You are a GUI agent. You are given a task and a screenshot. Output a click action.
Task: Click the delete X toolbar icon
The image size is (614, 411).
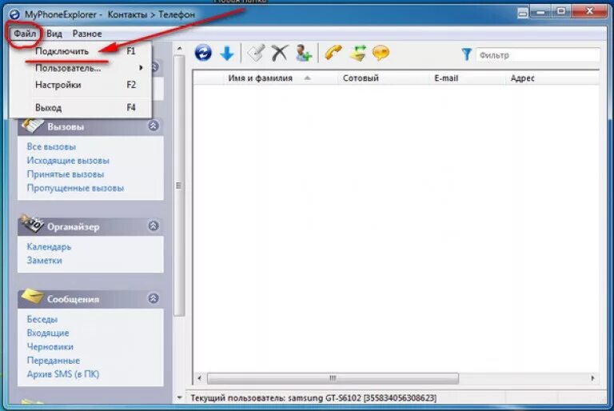279,53
